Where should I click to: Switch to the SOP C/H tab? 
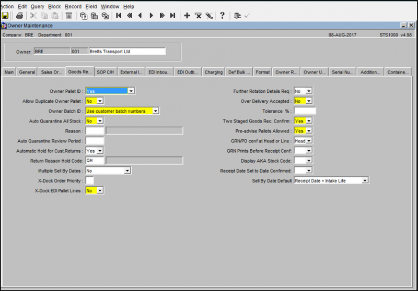106,72
